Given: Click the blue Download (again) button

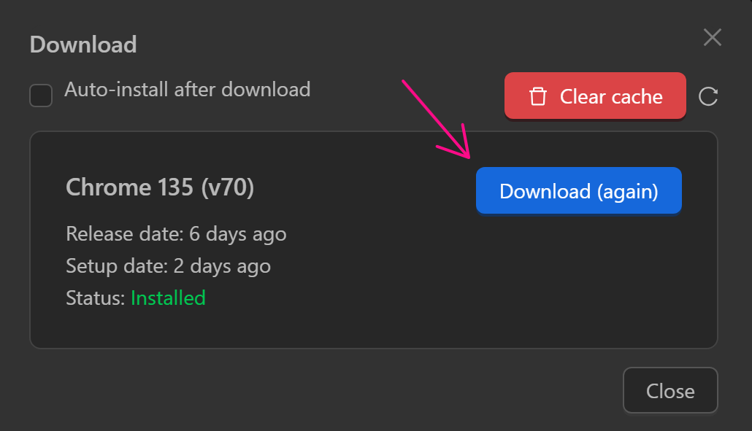Looking at the screenshot, I should (578, 191).
